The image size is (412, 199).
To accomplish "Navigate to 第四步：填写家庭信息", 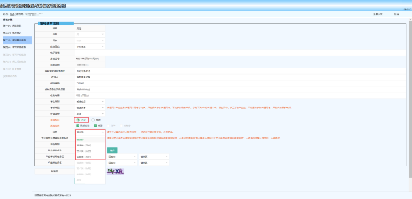I will coord(15,47).
